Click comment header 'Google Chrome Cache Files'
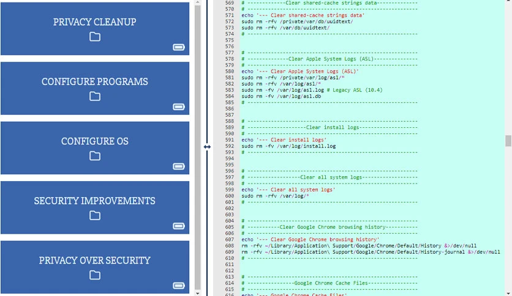512x296 pixels. click(329, 283)
